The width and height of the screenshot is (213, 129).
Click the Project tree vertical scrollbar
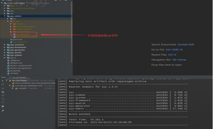coord(72,32)
